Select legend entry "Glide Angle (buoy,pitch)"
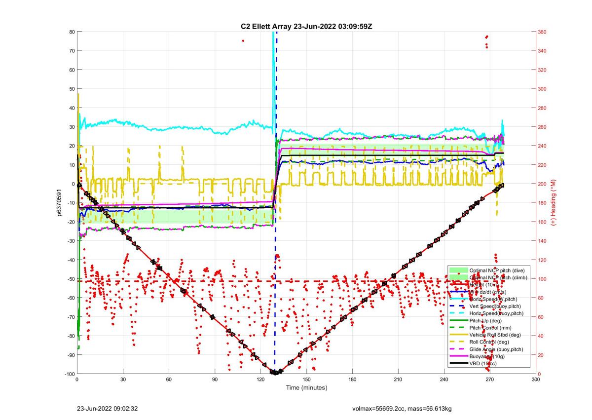 [x=496, y=349]
